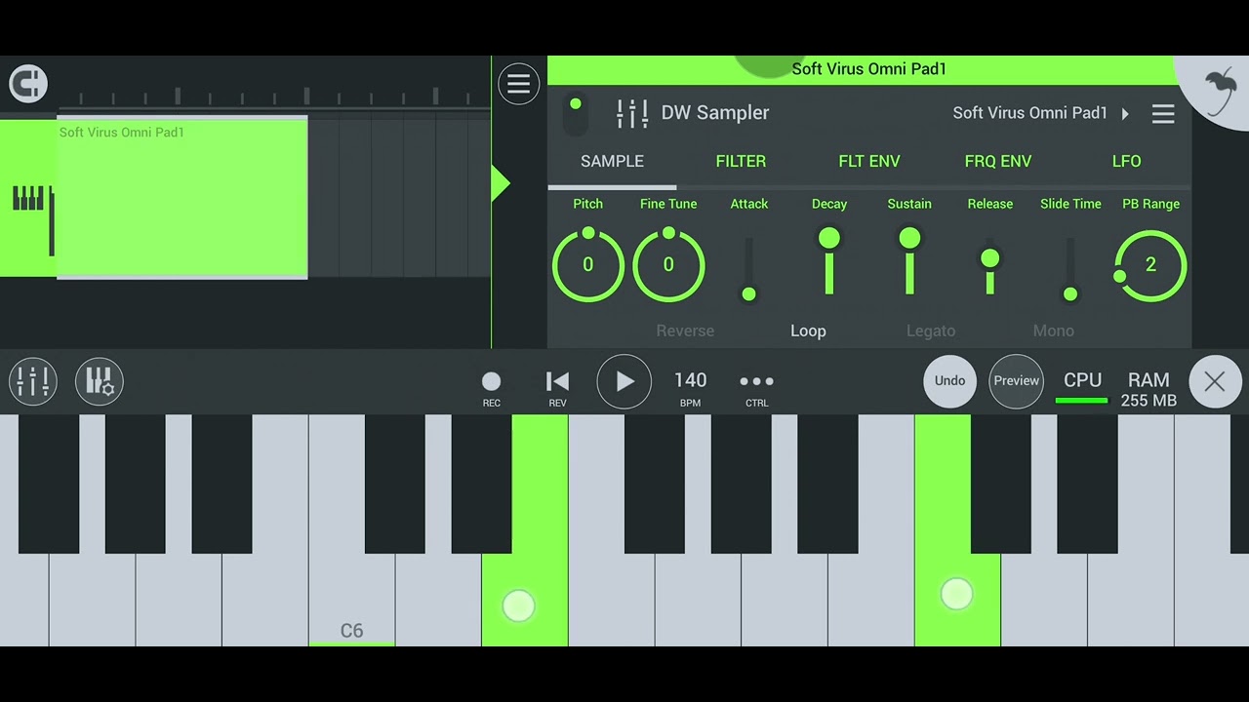Click the Sustain slider handle
Viewport: 1249px width, 702px height.
click(x=909, y=238)
